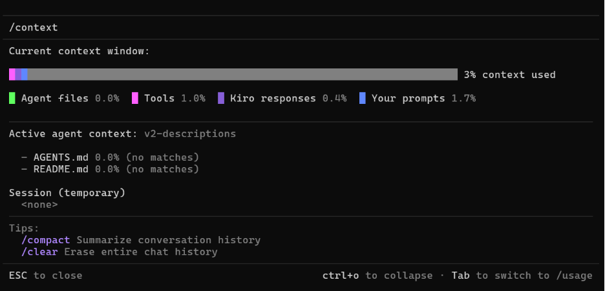Click the blue Your prompts legend swatch

tap(363, 98)
